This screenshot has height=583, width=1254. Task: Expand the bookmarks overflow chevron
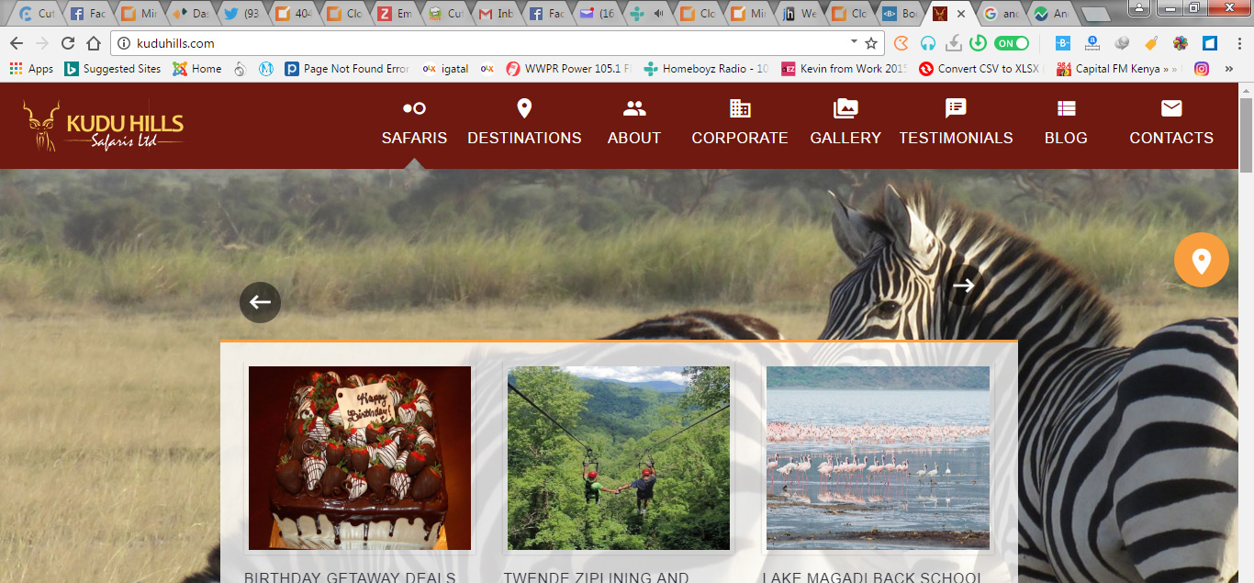click(x=1229, y=69)
